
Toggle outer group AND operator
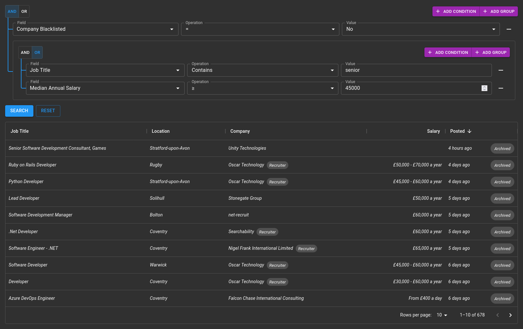[12, 12]
